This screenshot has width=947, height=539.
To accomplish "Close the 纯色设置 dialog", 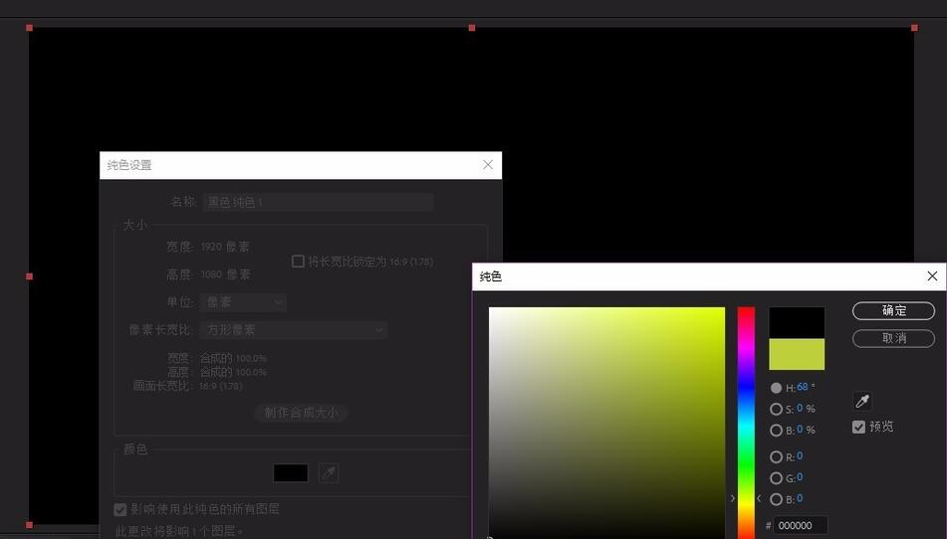I will coord(488,165).
